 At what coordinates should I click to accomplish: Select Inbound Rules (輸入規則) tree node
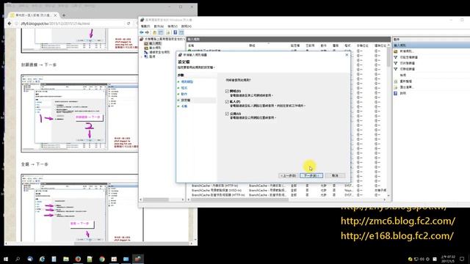155,44
